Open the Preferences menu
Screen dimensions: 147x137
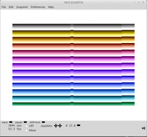tap(38, 7)
